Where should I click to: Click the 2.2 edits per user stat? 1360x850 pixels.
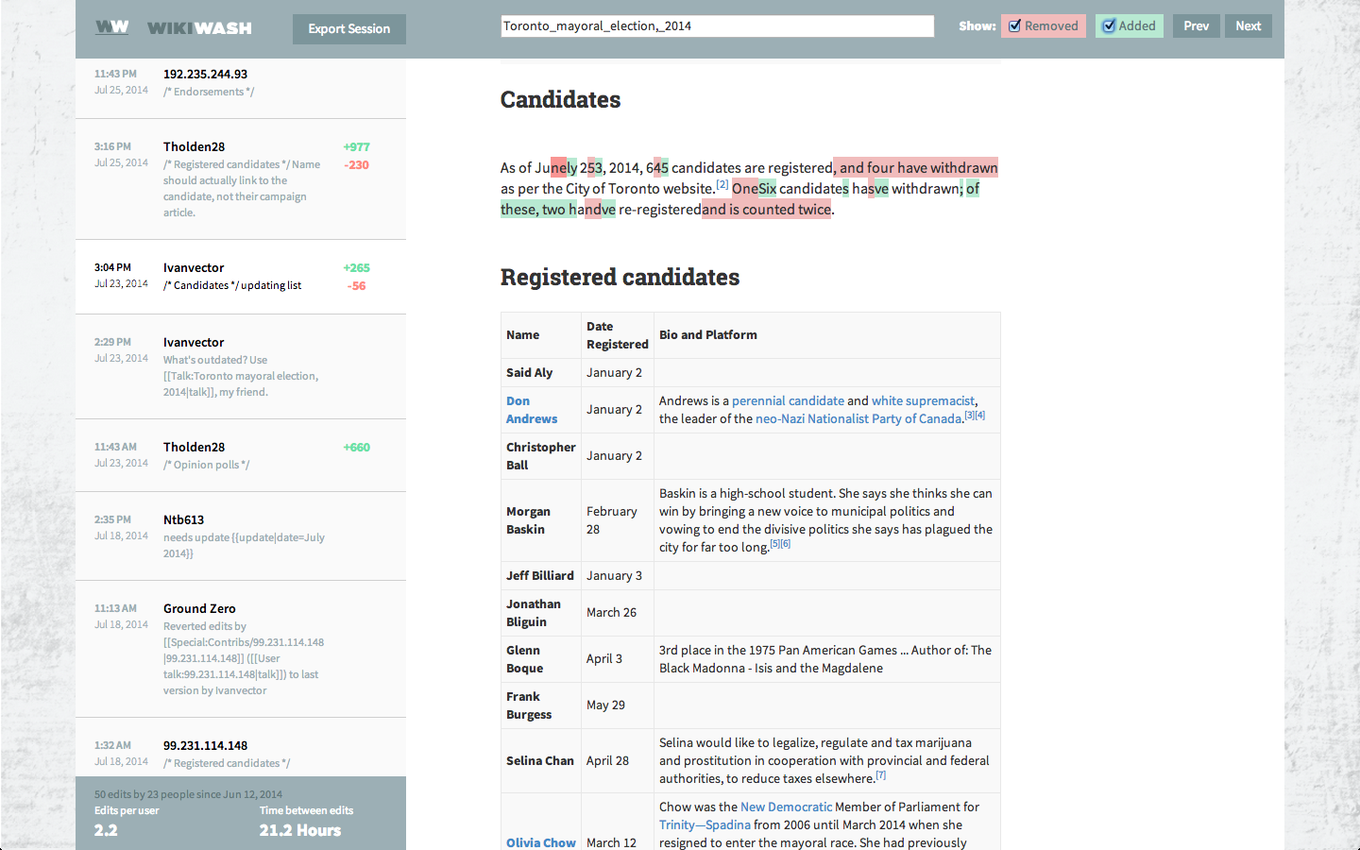pyautogui.click(x=106, y=830)
